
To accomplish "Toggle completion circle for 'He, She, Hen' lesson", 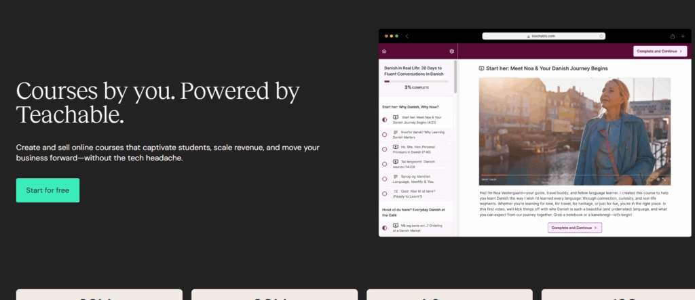I will pyautogui.click(x=385, y=149).
